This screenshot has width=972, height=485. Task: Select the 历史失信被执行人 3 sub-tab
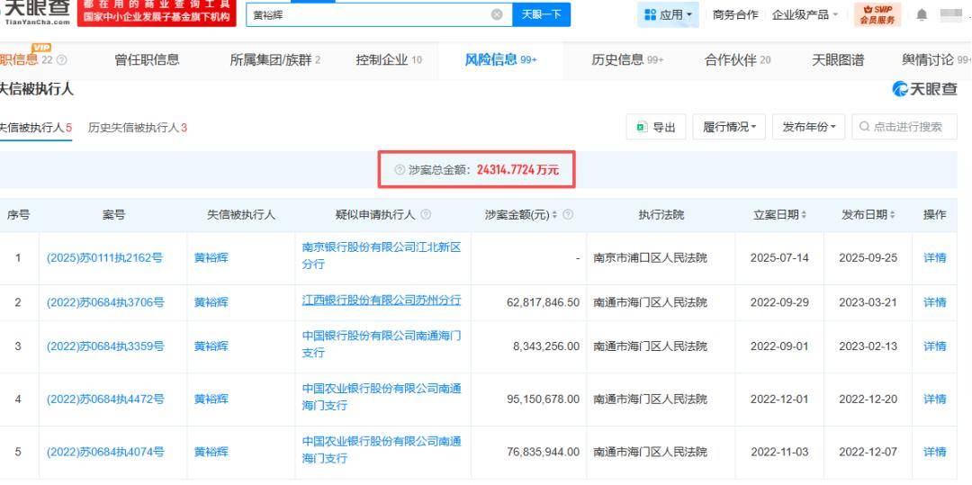click(138, 128)
